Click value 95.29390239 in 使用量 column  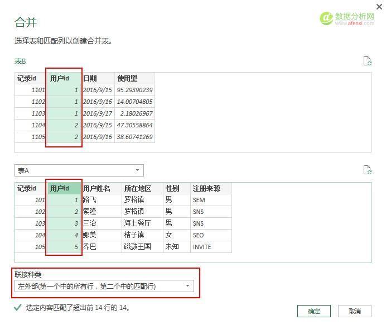[x=134, y=90]
